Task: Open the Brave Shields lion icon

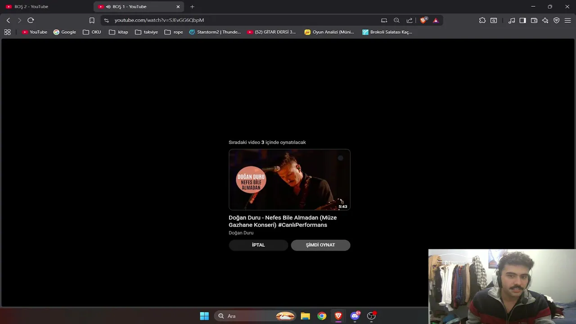Action: (x=423, y=20)
